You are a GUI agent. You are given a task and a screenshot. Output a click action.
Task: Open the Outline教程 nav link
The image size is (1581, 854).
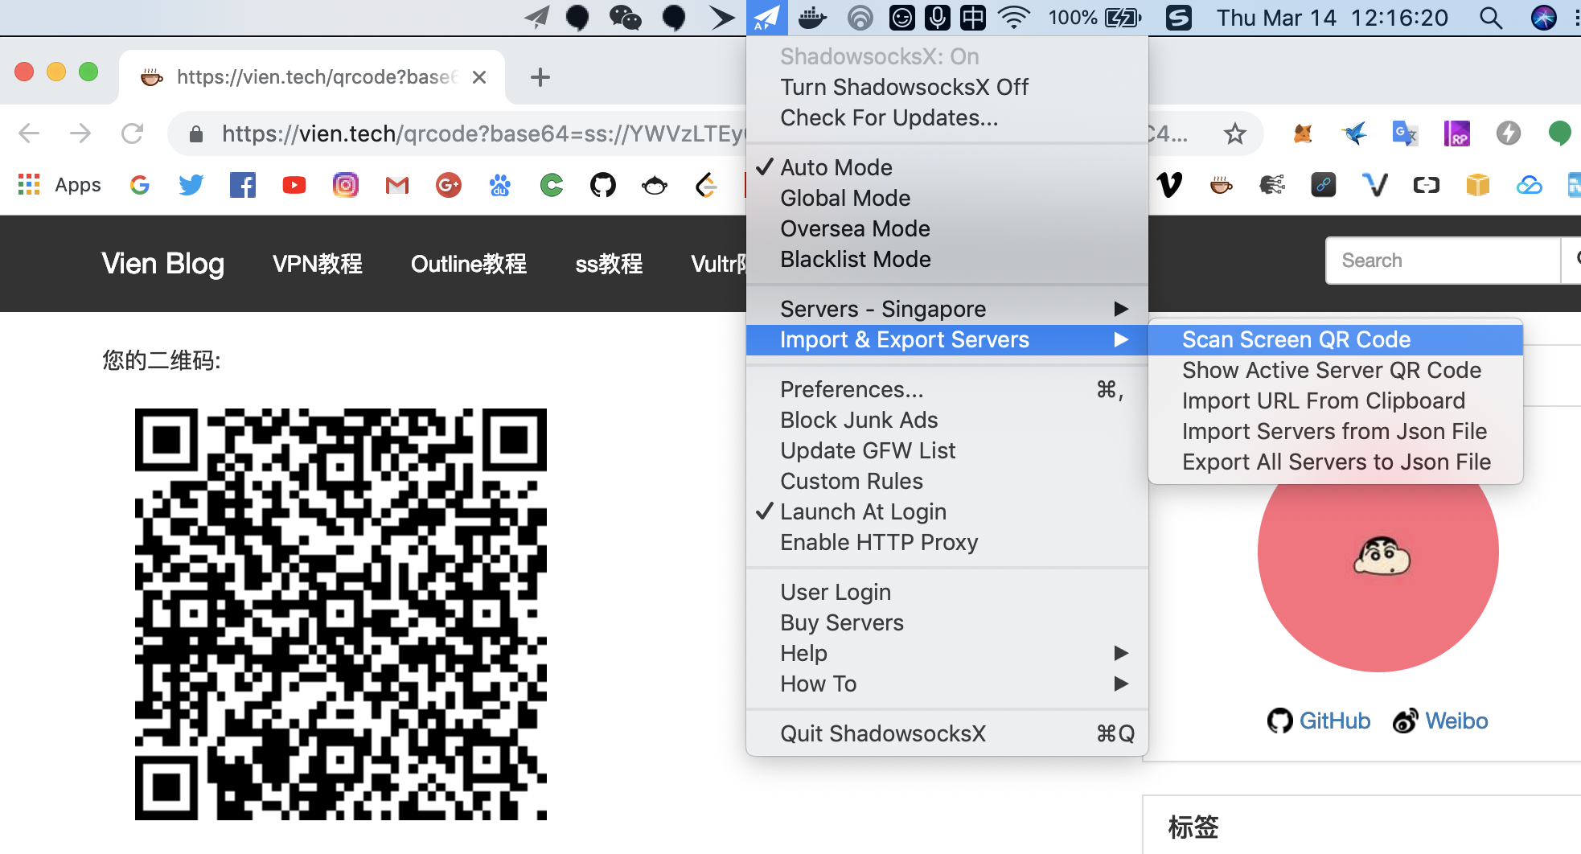tap(469, 264)
